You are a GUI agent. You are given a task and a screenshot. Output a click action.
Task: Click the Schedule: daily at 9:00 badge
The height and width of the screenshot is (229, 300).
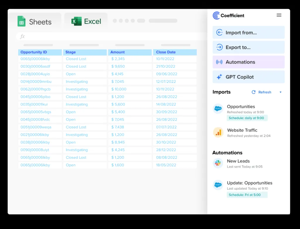247,118
